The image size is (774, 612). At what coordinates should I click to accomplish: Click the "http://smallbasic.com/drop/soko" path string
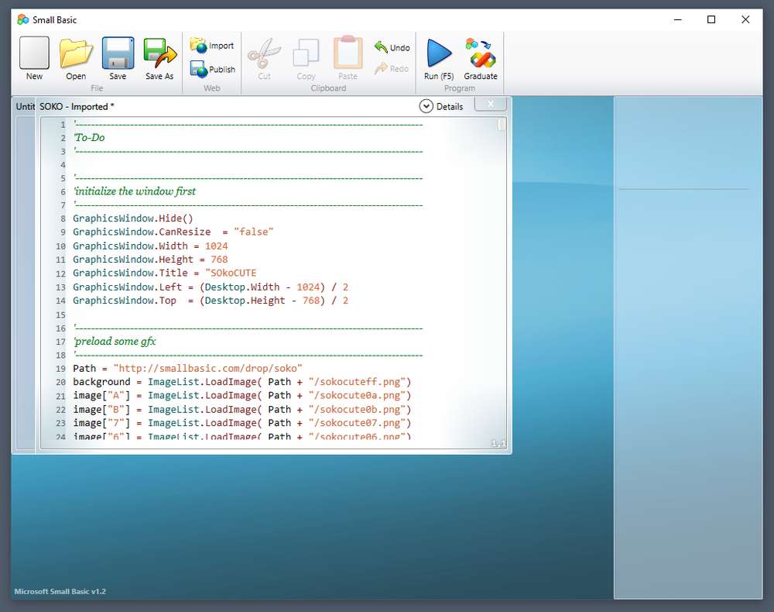[207, 369]
